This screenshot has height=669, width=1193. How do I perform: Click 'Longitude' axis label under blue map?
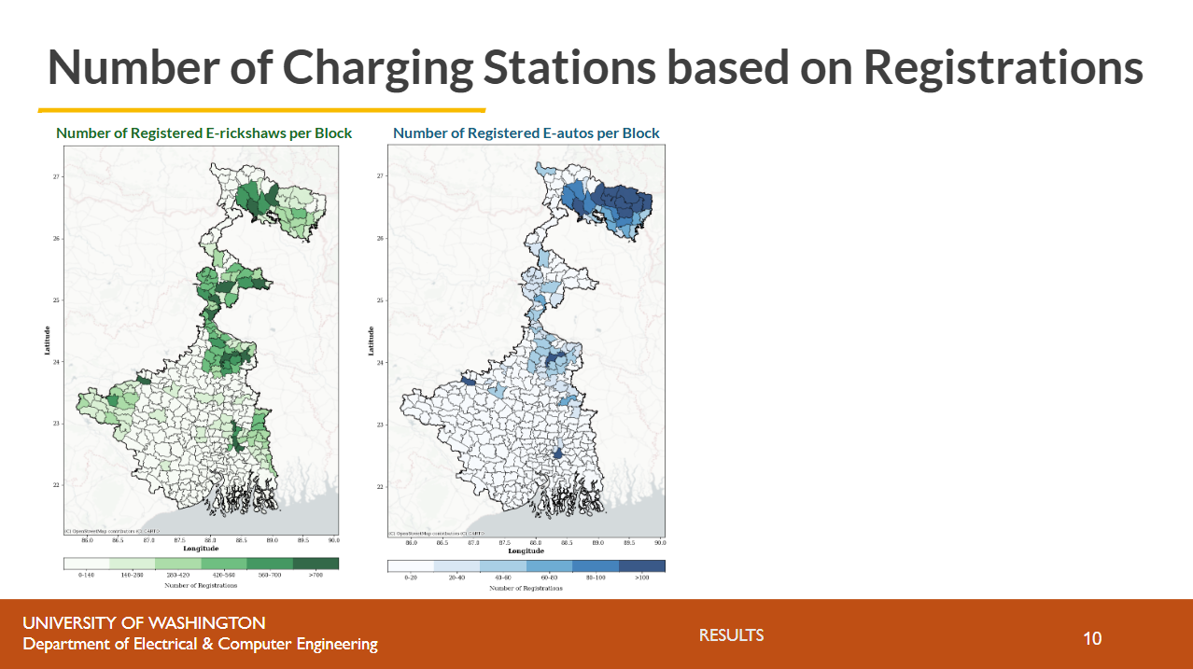pyautogui.click(x=526, y=551)
